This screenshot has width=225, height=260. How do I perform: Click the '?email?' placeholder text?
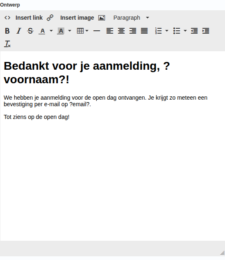tap(80, 104)
